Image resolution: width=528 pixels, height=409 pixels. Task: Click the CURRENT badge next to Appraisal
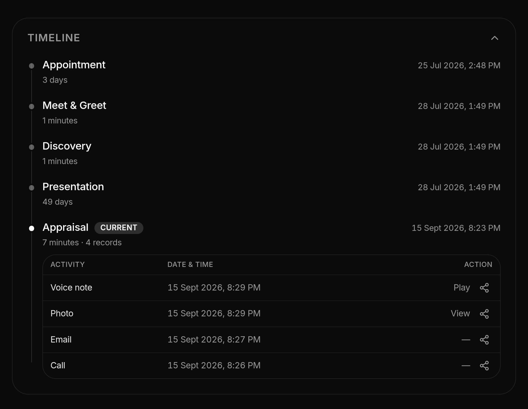119,228
